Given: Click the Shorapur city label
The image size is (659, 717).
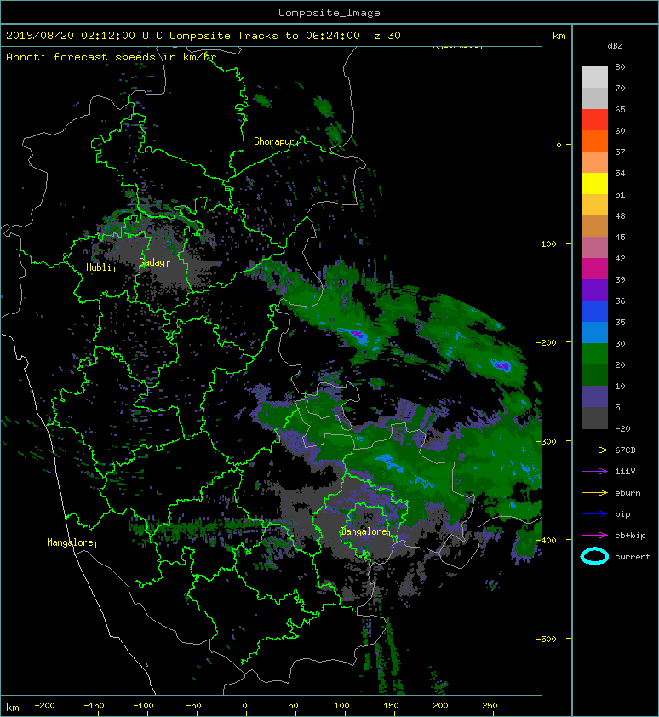Looking at the screenshot, I should pyautogui.click(x=277, y=141).
